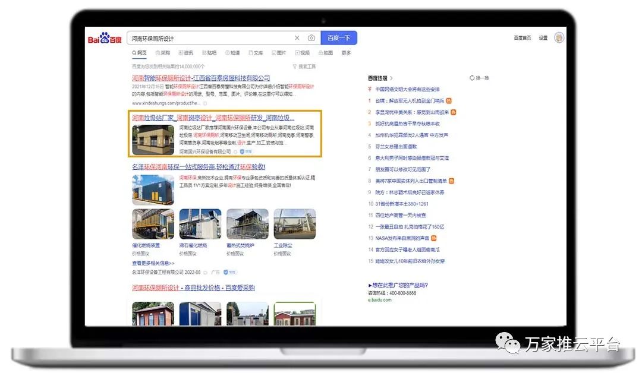Open image search via the camera icon
Image resolution: width=642 pixels, height=373 pixels.
pos(311,38)
